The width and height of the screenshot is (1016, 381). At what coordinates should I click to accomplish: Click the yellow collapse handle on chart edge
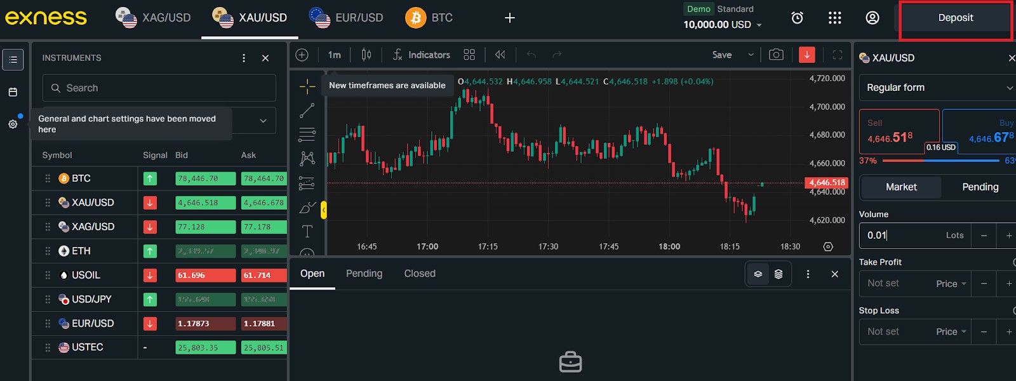point(324,210)
